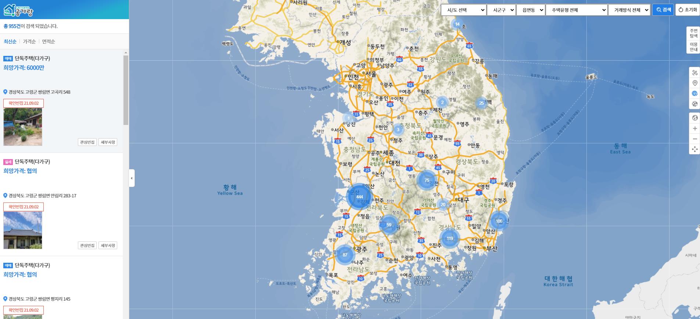Click 관심빈집 for the 안림리 283-17 listing
Image resolution: width=700 pixels, height=319 pixels.
87,245
